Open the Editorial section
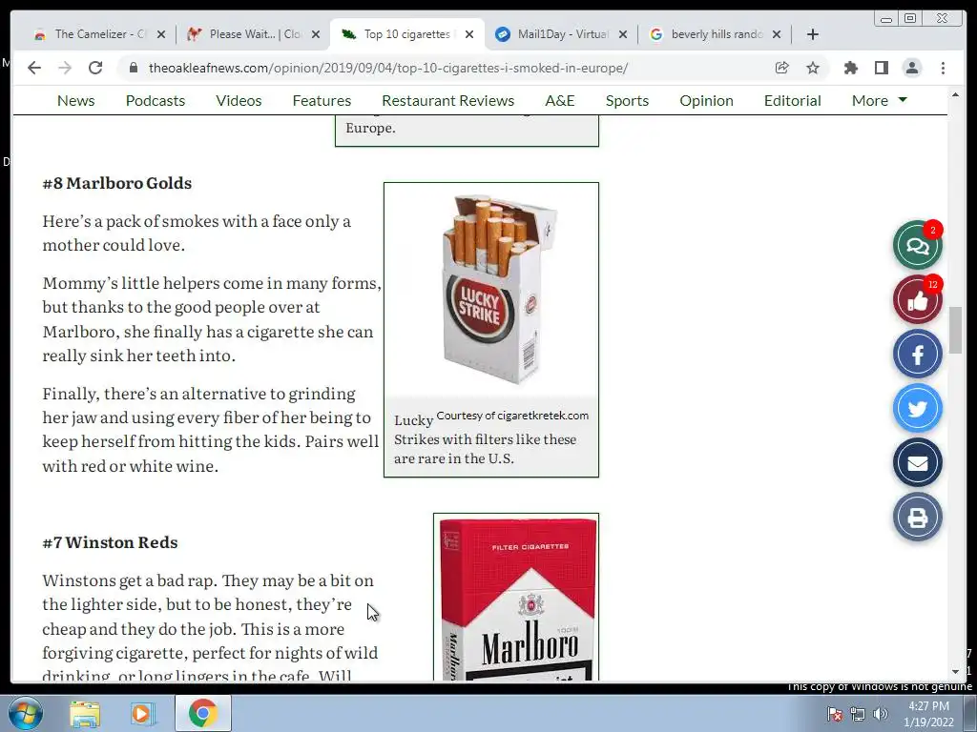 pyautogui.click(x=793, y=101)
